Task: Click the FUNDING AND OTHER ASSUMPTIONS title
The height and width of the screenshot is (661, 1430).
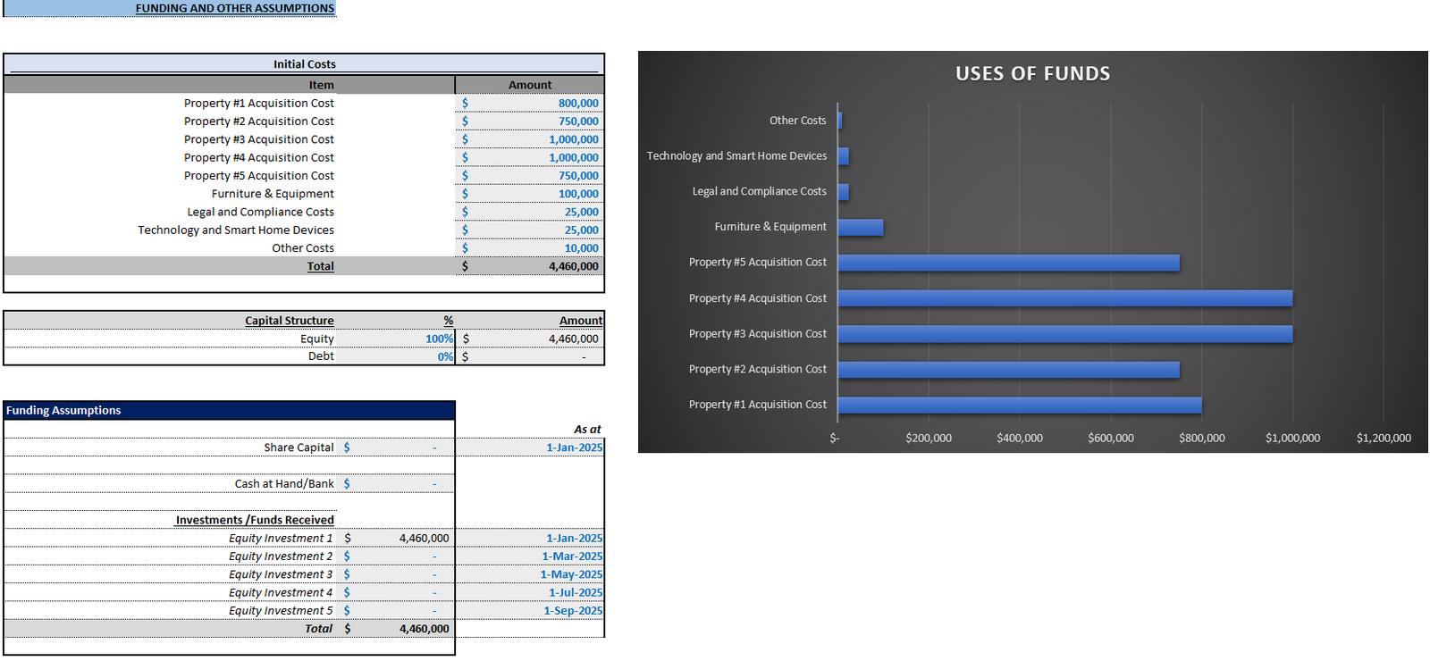Action: pos(235,8)
